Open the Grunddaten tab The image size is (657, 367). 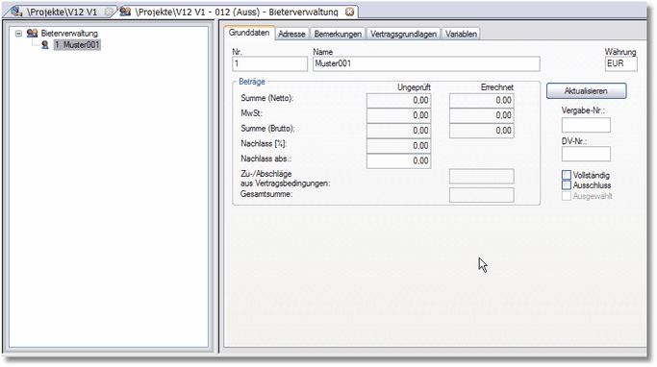249,33
